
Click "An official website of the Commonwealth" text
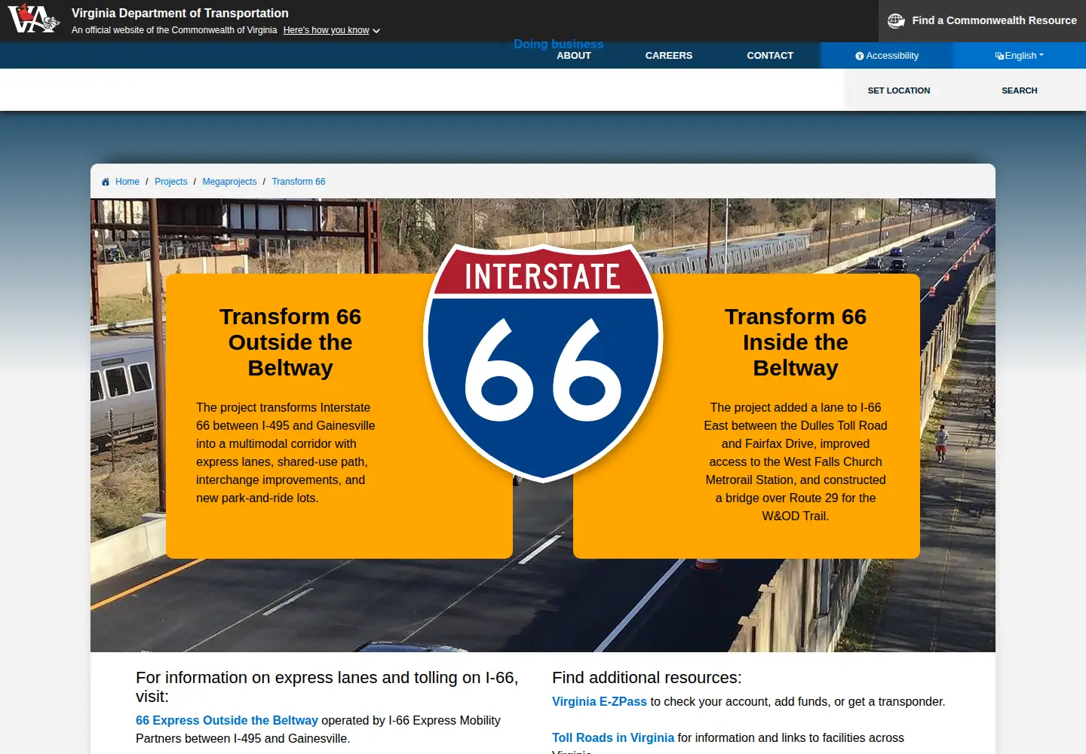pos(174,30)
